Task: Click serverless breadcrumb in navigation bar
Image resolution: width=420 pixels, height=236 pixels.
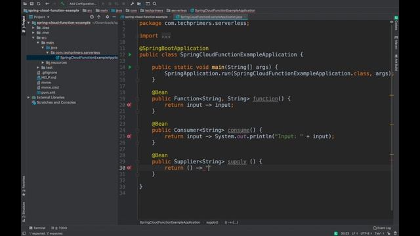Action: (177, 10)
